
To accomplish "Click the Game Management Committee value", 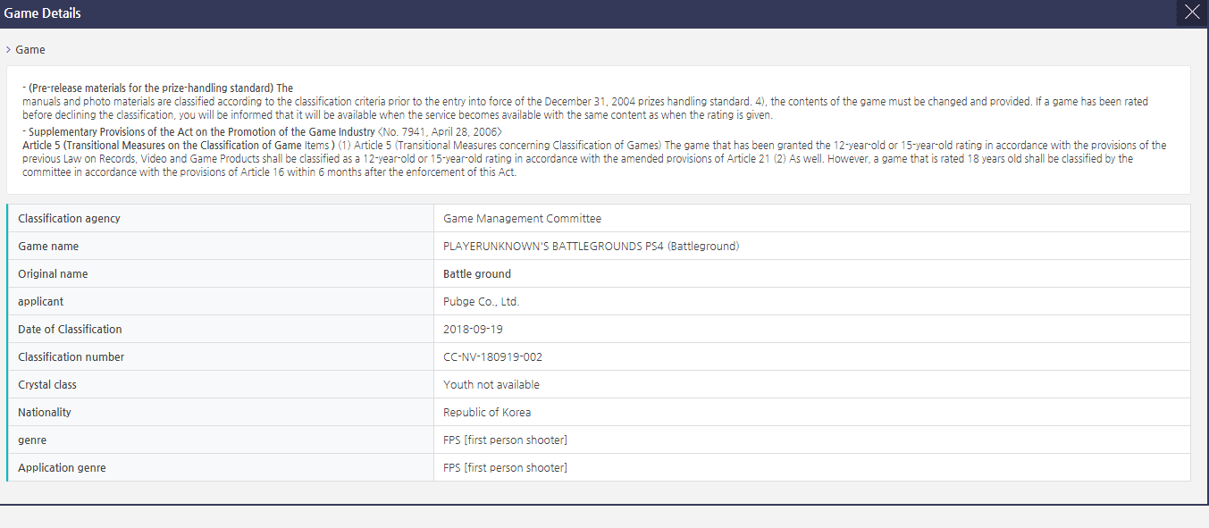I will [x=522, y=219].
